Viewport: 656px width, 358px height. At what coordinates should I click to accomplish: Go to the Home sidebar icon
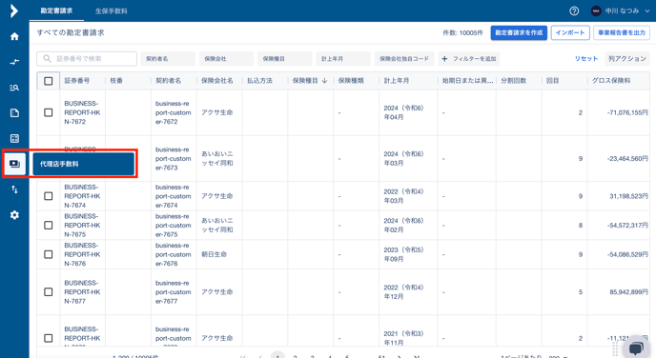pyautogui.click(x=14, y=36)
